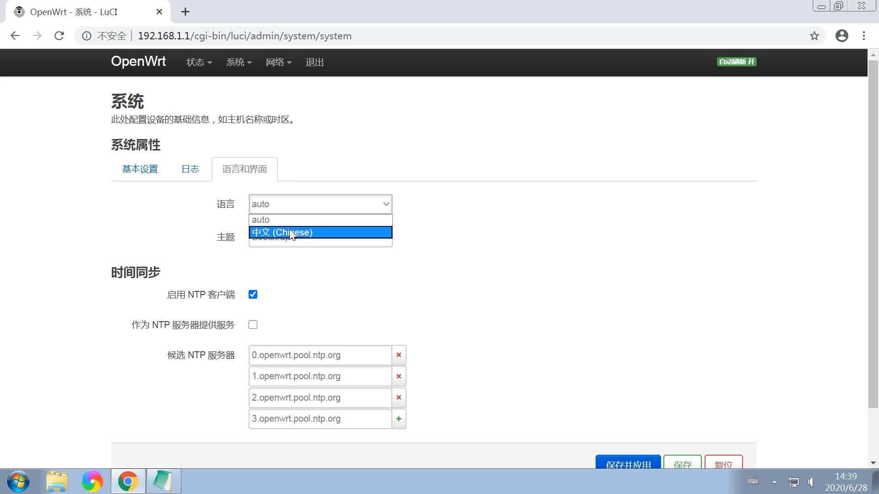Open the 语言 language dropdown
Viewport: 879px width, 494px height.
point(320,204)
